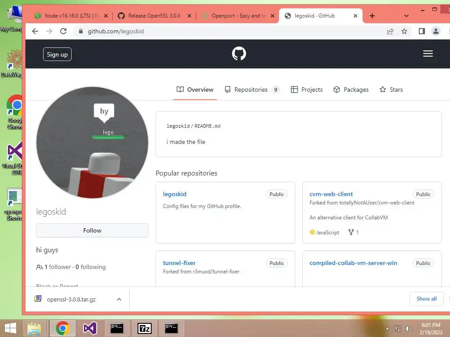Click the Chrome taskbar icon
This screenshot has width=450, height=337.
[x=63, y=328]
